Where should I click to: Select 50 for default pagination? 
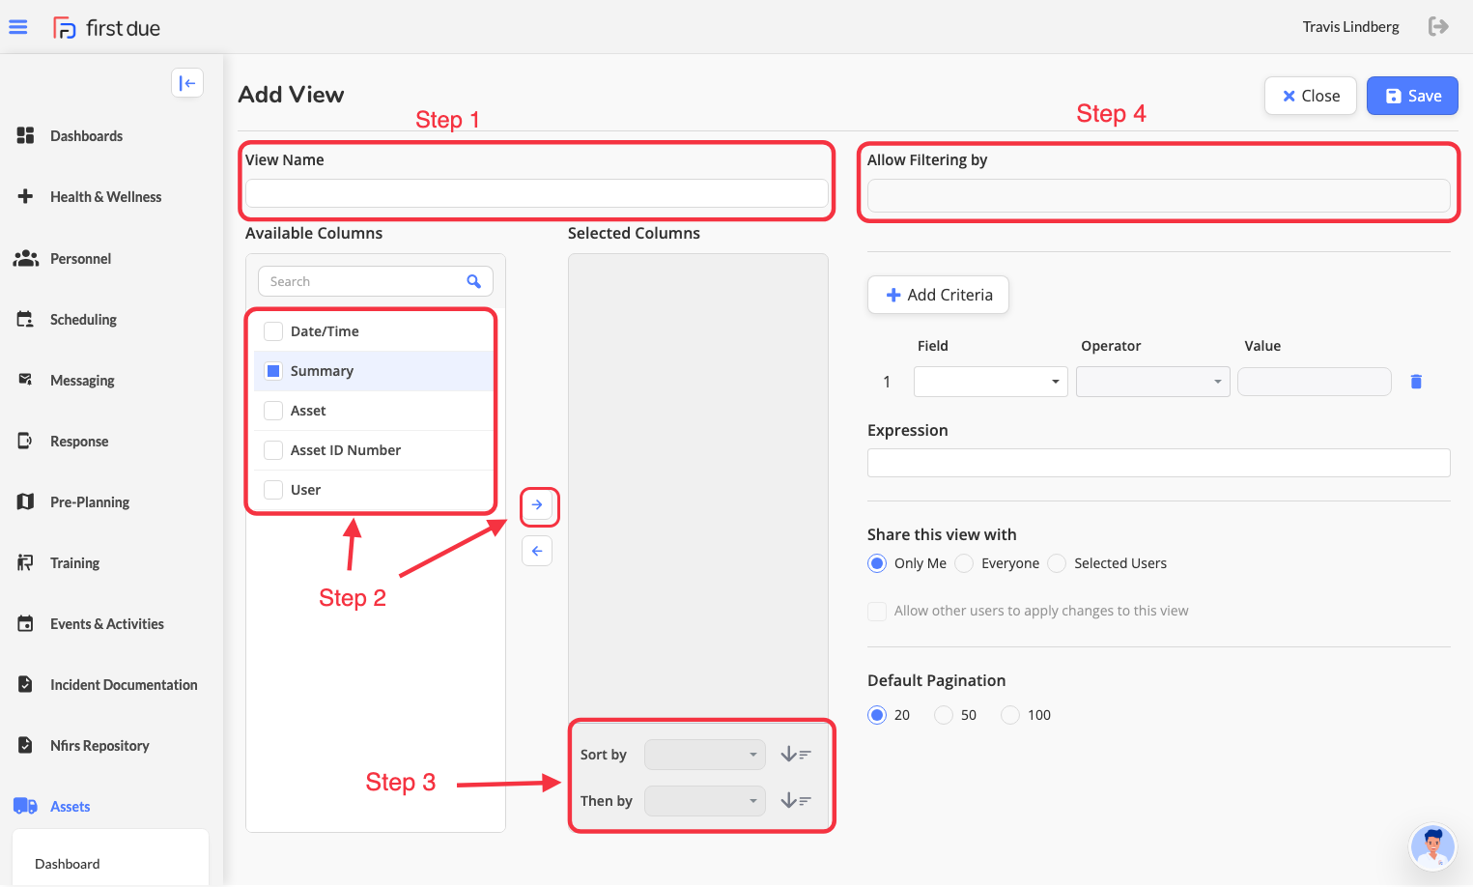(944, 715)
